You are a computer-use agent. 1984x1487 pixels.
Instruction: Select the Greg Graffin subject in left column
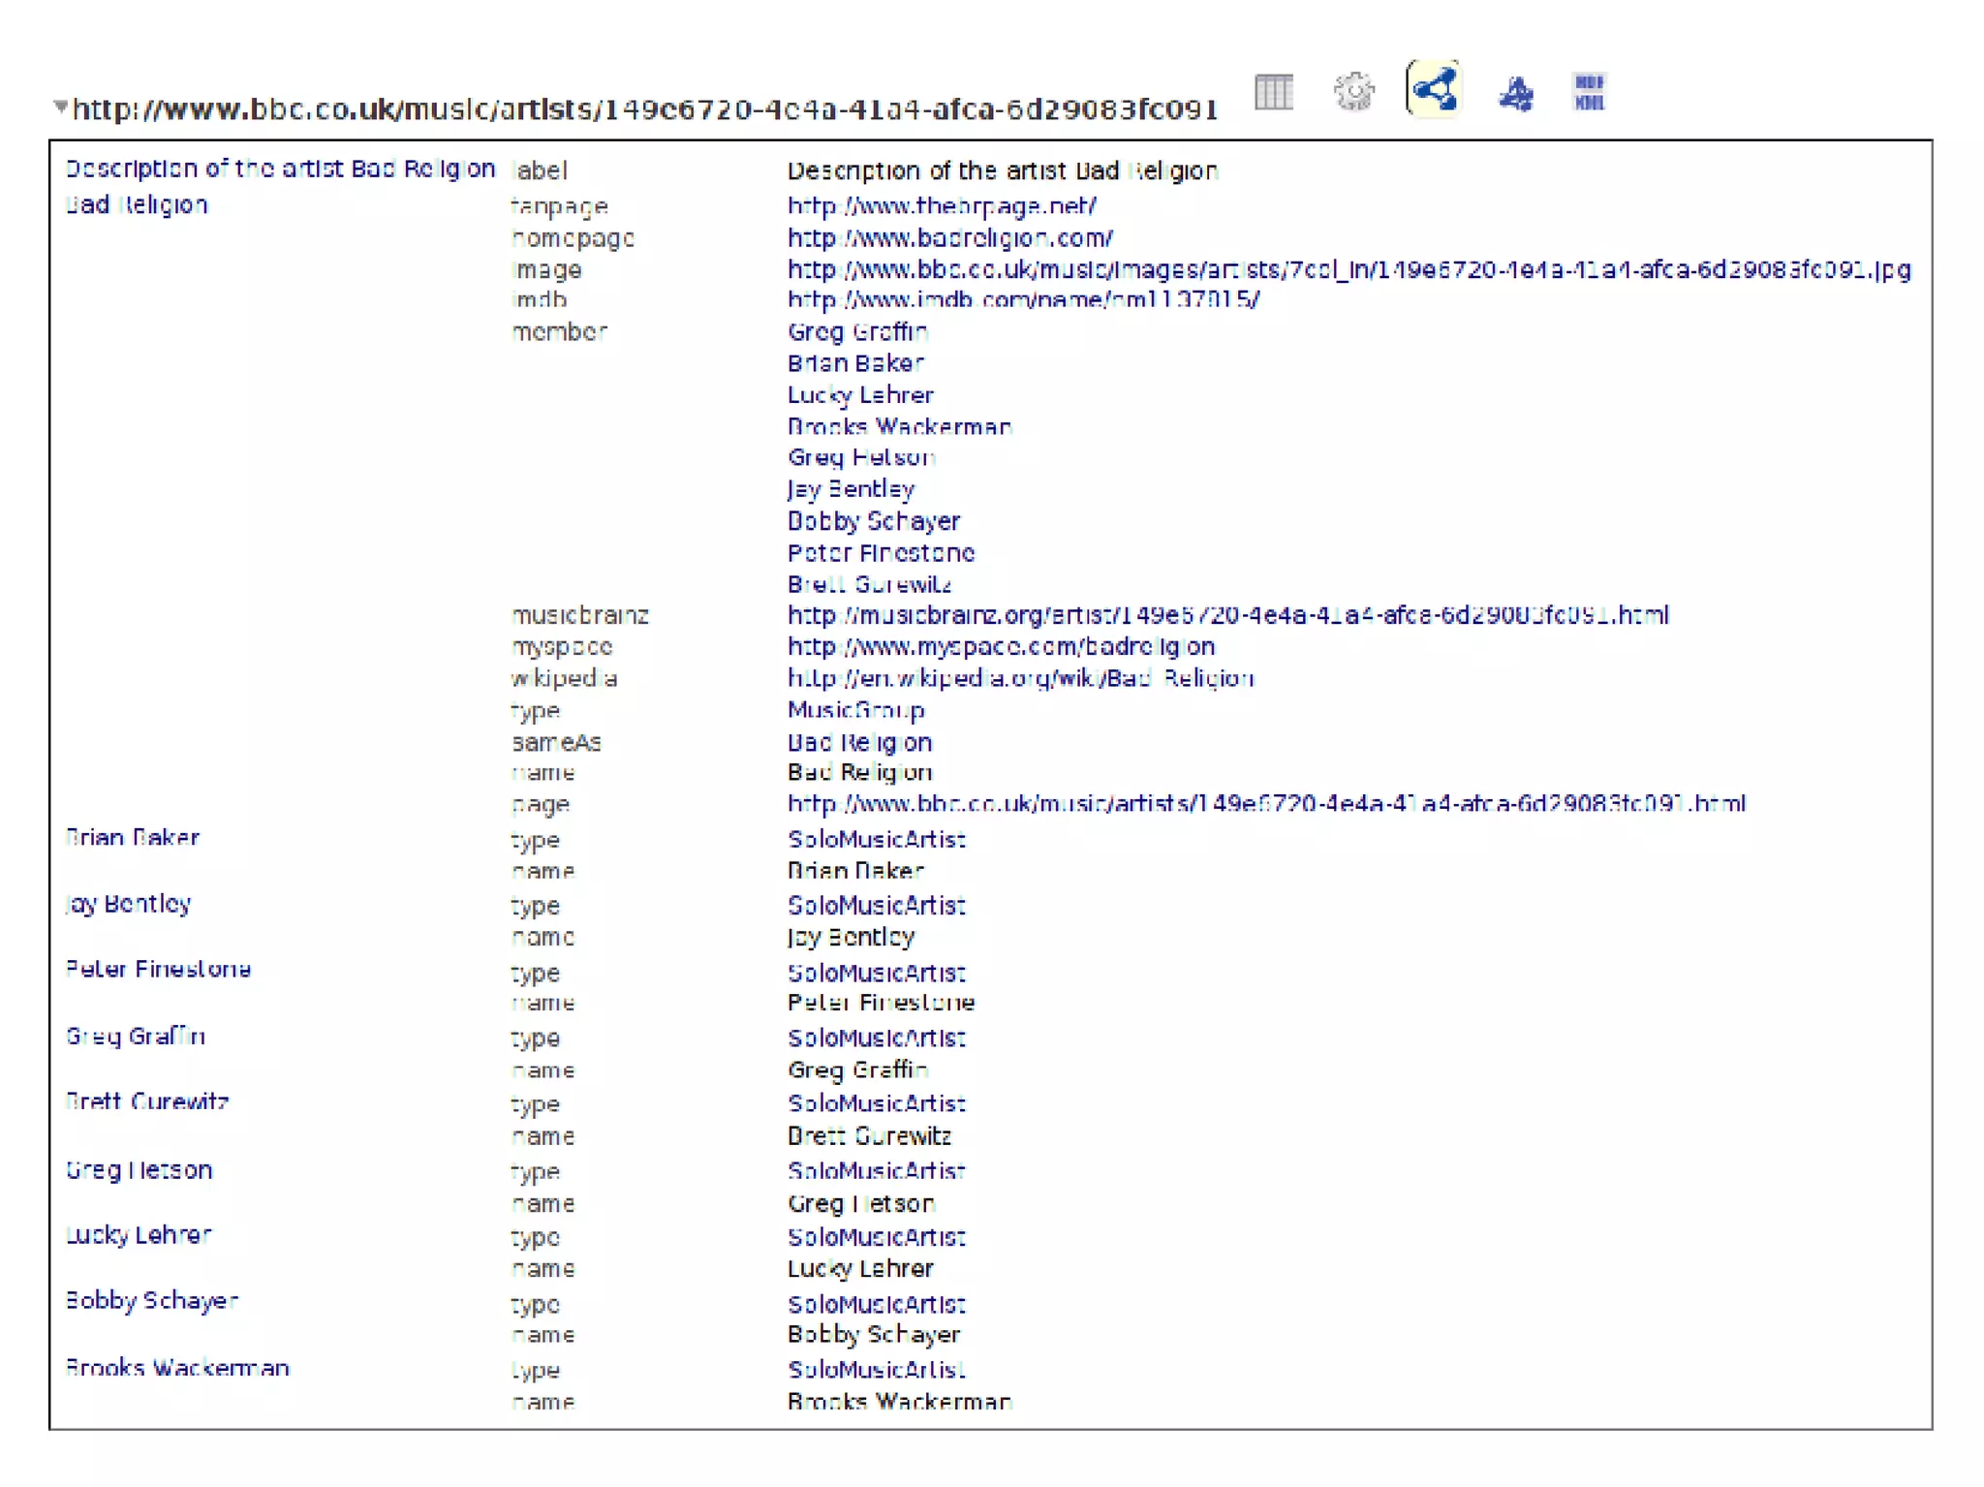point(136,1037)
